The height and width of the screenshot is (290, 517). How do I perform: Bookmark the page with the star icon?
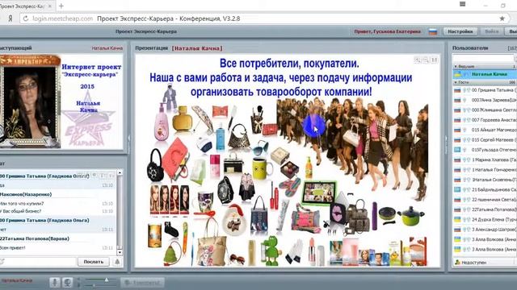(502, 19)
